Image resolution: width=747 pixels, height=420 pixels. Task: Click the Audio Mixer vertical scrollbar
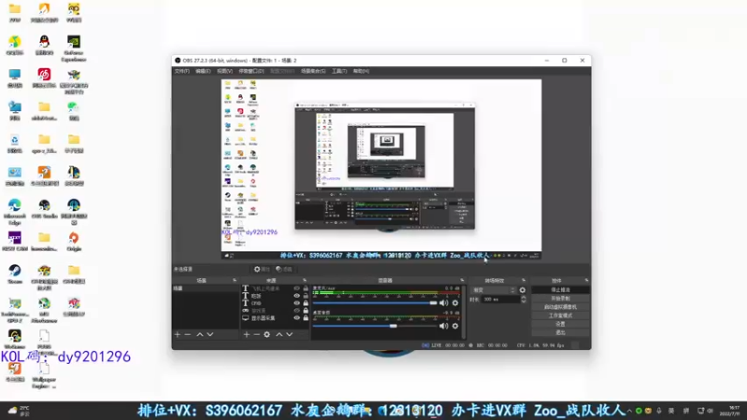pos(462,312)
